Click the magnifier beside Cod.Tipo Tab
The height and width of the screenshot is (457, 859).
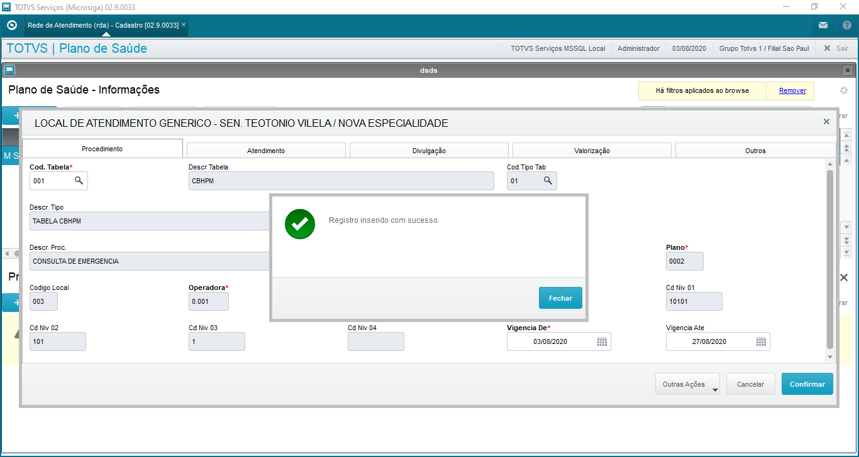tap(548, 181)
